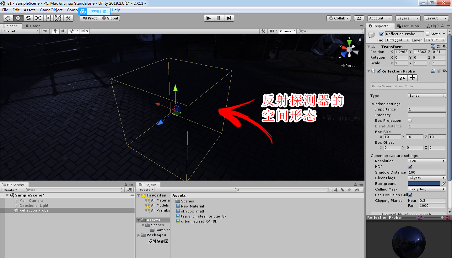
Task: Select the Rotate tool in the toolbar
Action: [x=28, y=18]
